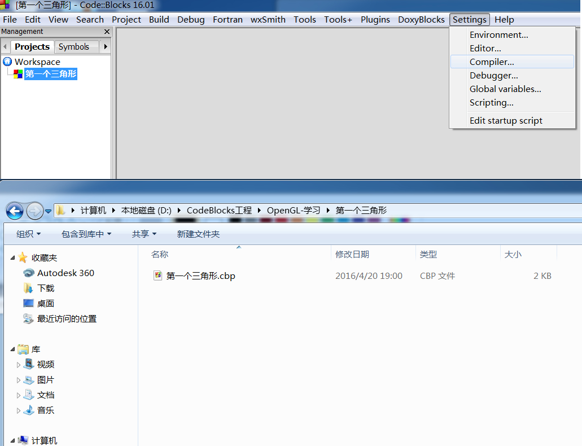Open Global variables... entry

pos(512,89)
